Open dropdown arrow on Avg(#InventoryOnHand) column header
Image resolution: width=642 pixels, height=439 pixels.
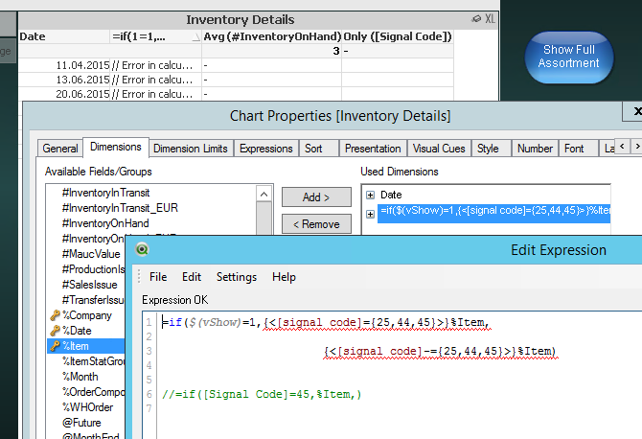(x=196, y=36)
